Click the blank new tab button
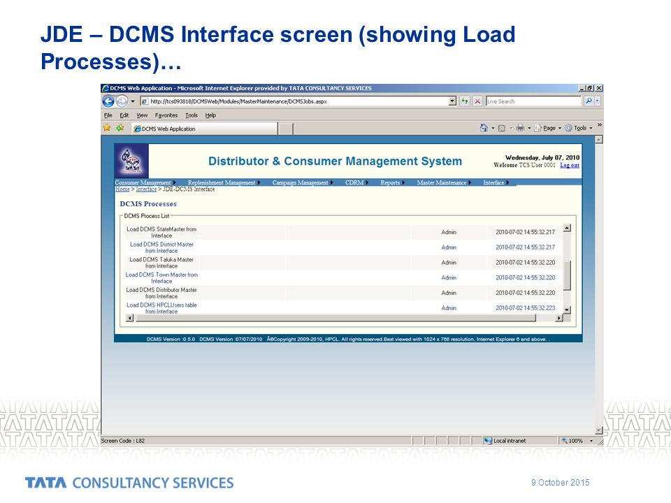This screenshot has width=671, height=503. 285,129
